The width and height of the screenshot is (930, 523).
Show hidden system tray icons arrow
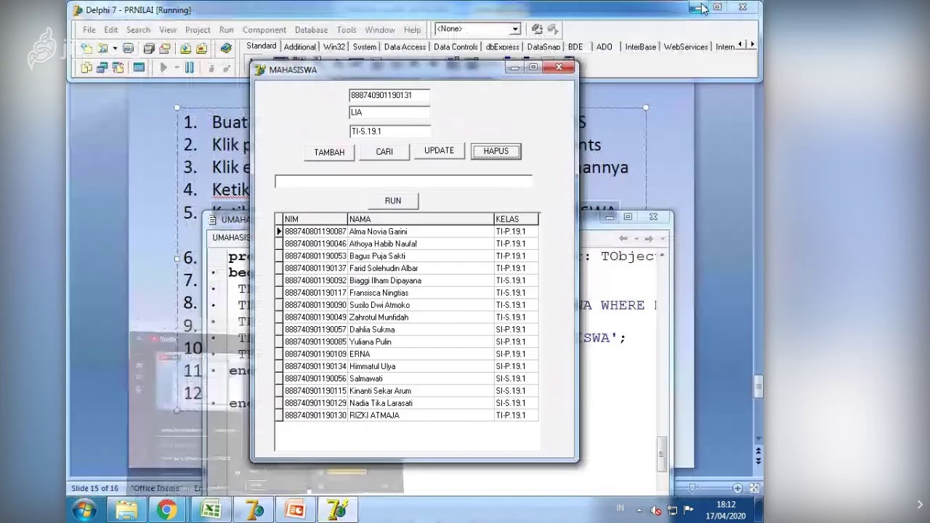pyautogui.click(x=639, y=510)
